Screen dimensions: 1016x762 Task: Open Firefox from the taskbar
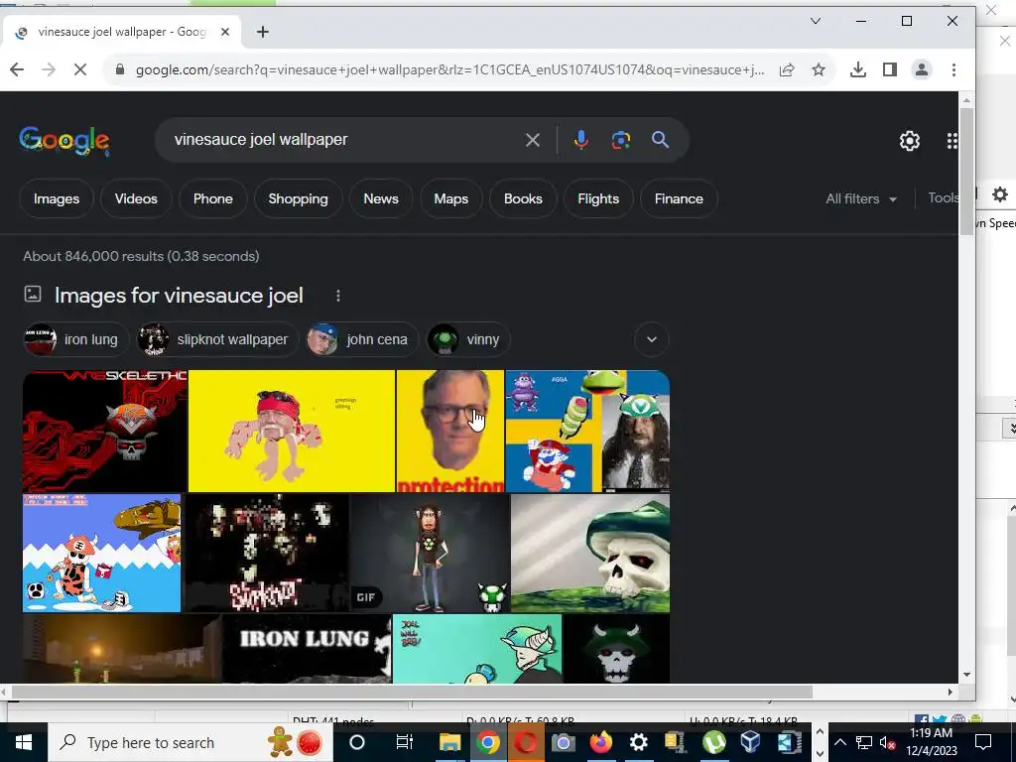600,742
